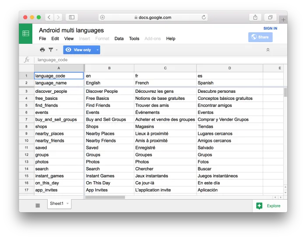Screen dimensions: 306x239
Task: Open the Data menu
Action: point(119,39)
